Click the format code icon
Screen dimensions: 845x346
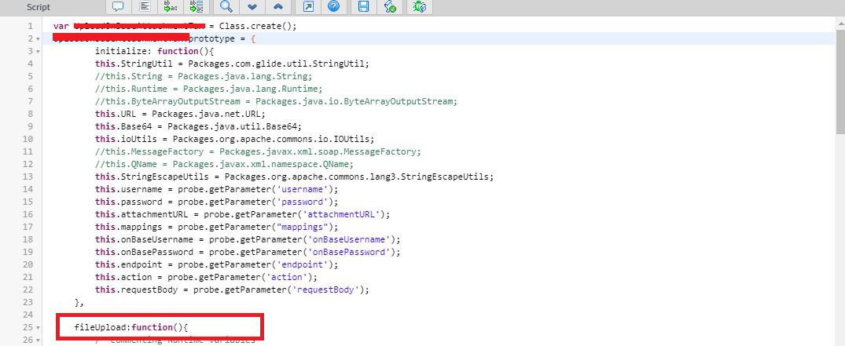144,7
